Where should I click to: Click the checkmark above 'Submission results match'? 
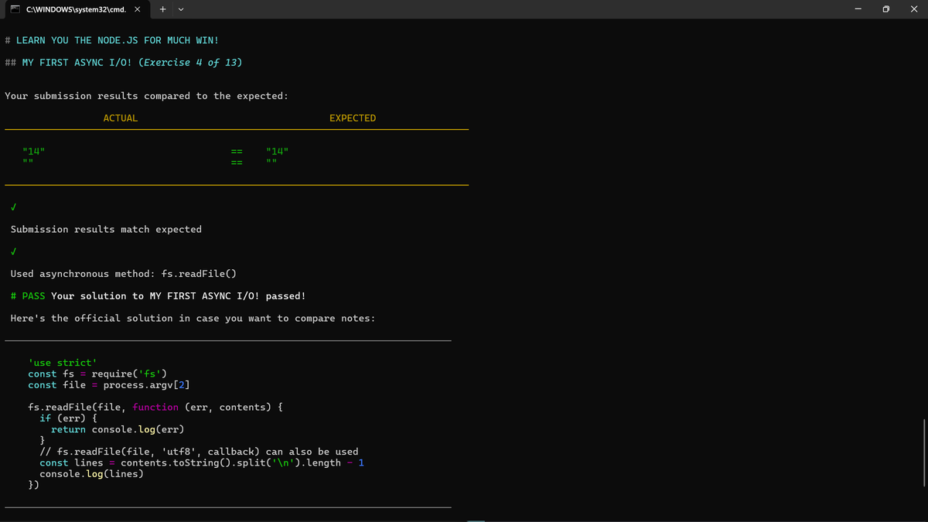[14, 207]
